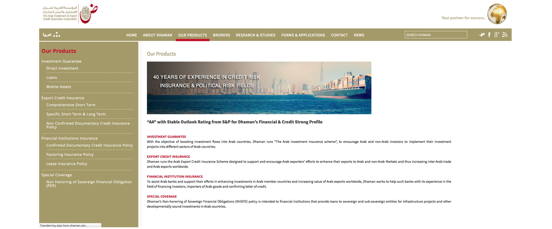Switch language to Arabic
552x229 pixels.
[x=47, y=35]
